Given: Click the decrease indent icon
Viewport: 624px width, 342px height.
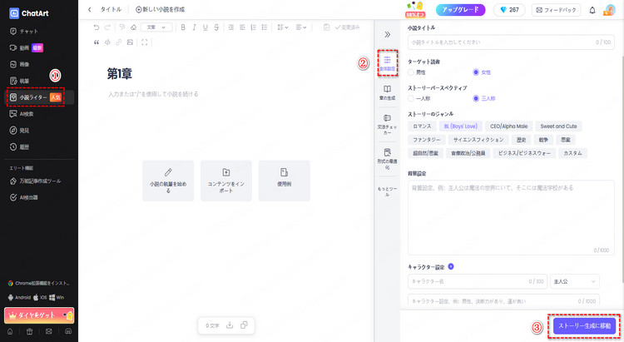Looking at the screenshot, I should (242, 27).
